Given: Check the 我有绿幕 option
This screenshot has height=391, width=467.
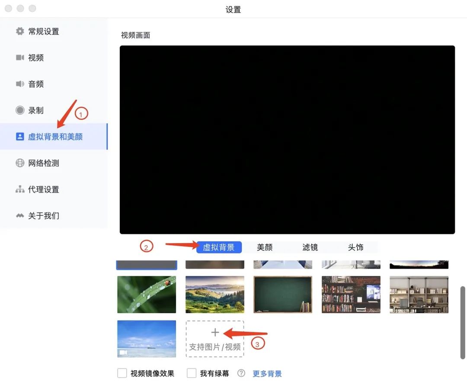Looking at the screenshot, I should [x=192, y=373].
